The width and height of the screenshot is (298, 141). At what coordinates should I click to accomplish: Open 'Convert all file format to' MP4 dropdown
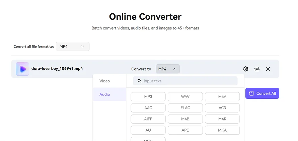click(x=73, y=46)
